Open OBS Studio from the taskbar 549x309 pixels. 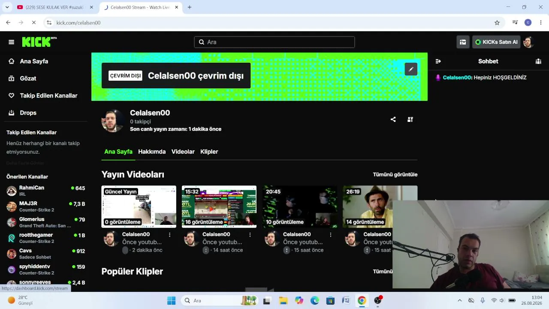pyautogui.click(x=378, y=300)
